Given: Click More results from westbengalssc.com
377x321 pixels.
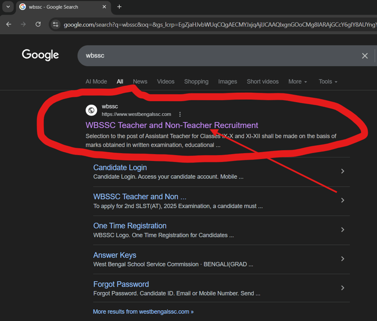Looking at the screenshot, I should (143, 312).
